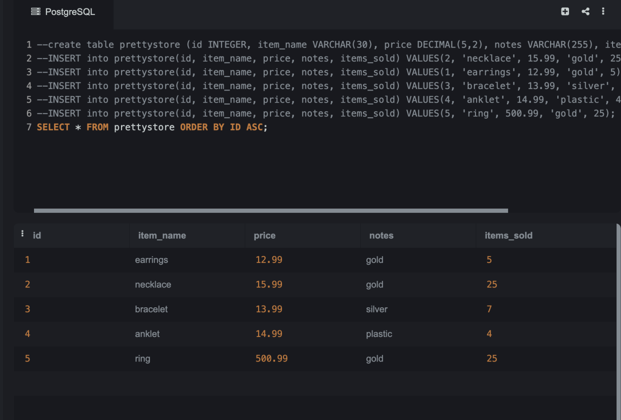
Task: Click the database icon beside PostgreSQL
Action: coord(35,12)
